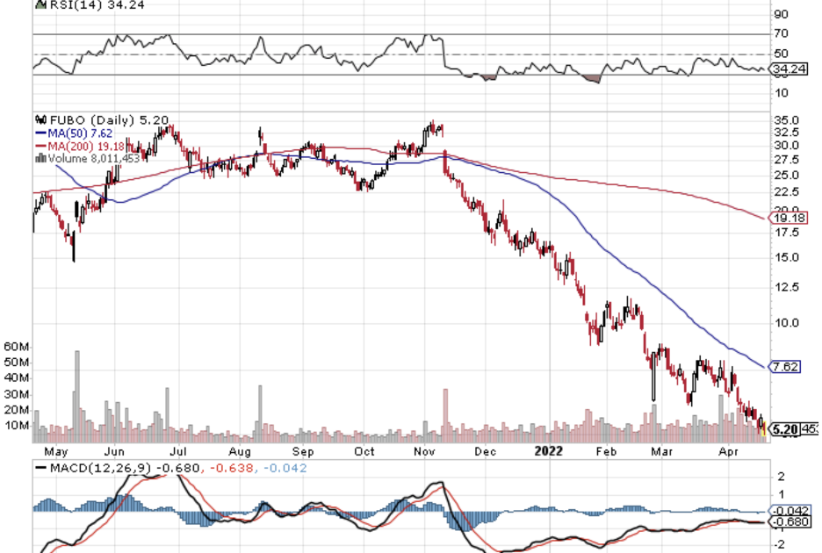Click the MACD legend line marker
822x553 pixels.
[x=40, y=466]
